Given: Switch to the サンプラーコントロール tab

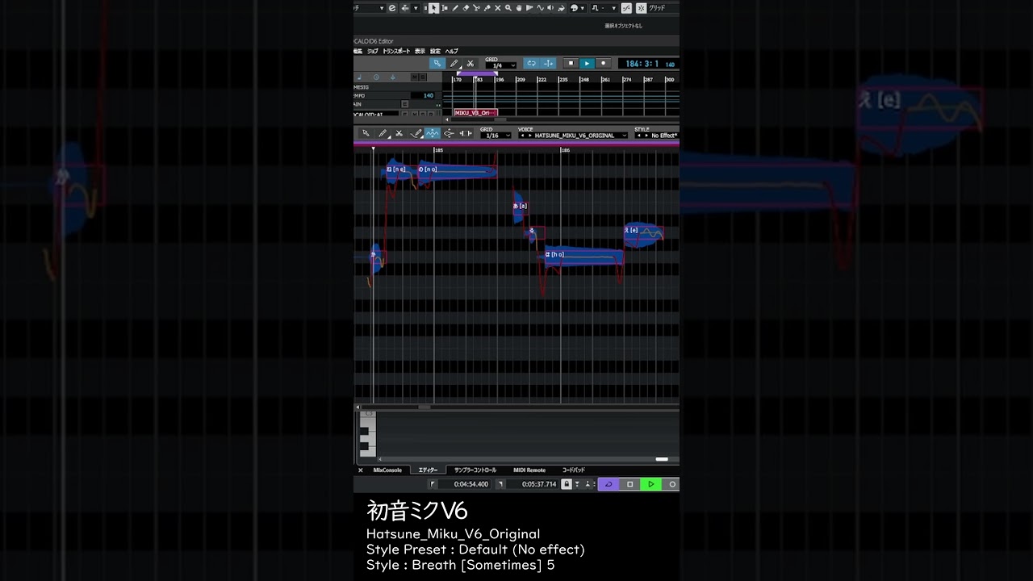Looking at the screenshot, I should (x=475, y=470).
